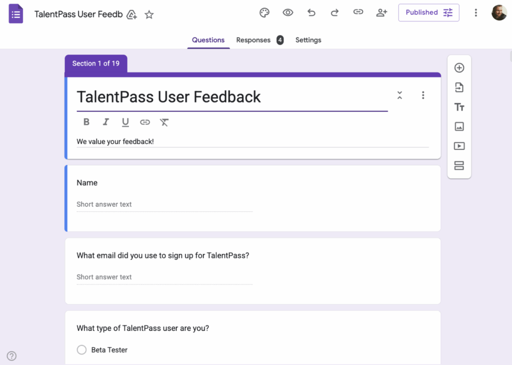Import questions from another form
Screen dimensions: 512x365
click(x=459, y=87)
